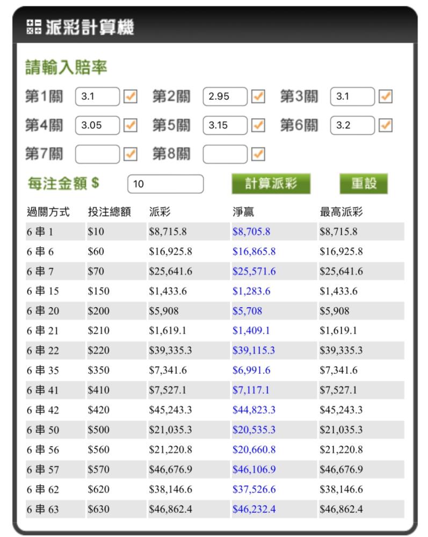Click net win value $7,117.1
Image resolution: width=428 pixels, height=537 pixels.
coord(251,390)
